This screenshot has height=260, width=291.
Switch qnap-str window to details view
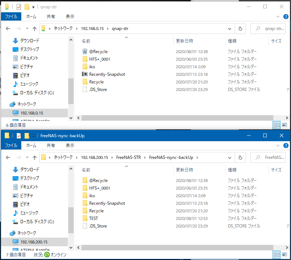(x=277, y=125)
